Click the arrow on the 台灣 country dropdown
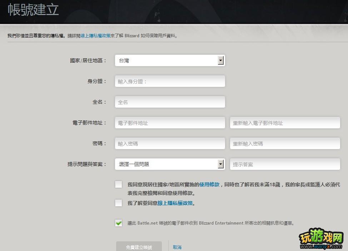348x251 pixels. (220, 60)
